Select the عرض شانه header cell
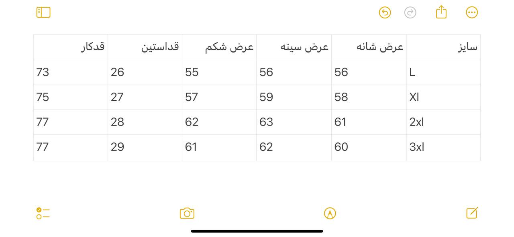 [x=369, y=47]
